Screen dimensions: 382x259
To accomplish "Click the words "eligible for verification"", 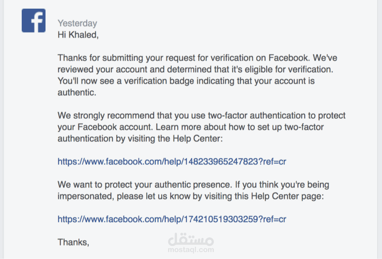I will [x=275, y=70].
